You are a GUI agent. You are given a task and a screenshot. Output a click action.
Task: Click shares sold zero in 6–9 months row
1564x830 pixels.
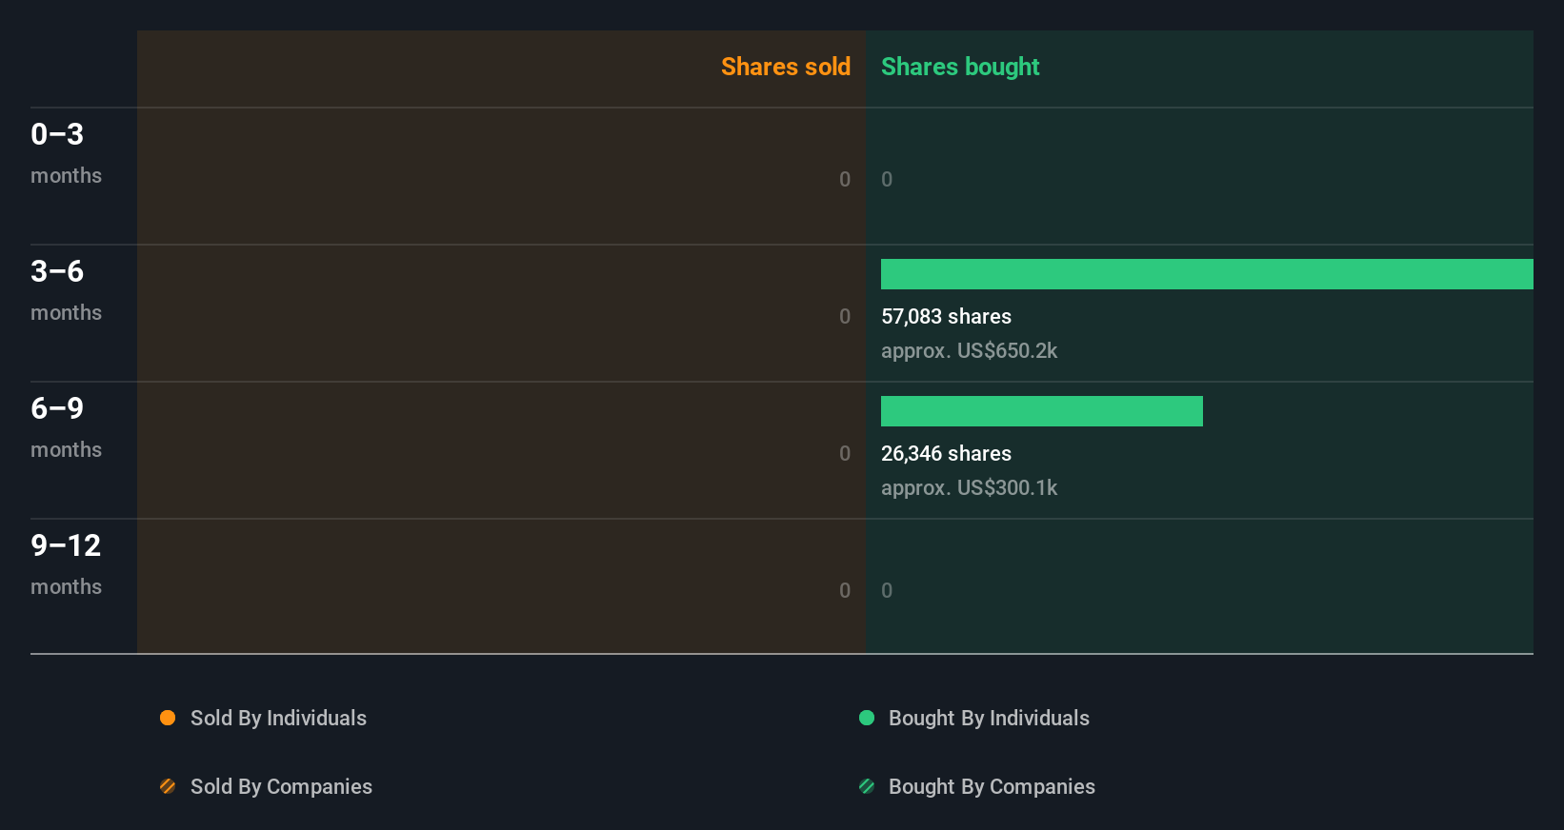[845, 453]
